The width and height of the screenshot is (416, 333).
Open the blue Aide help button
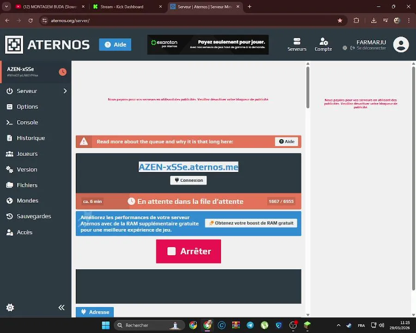(115, 44)
